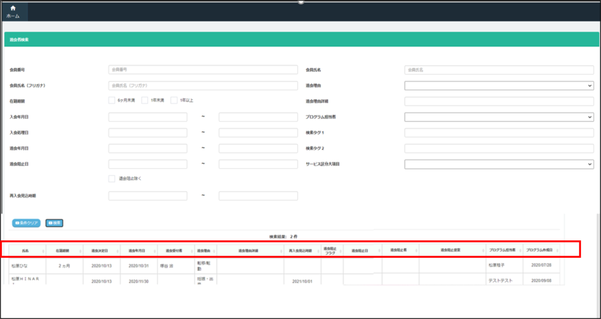
Task: Tick the 1年未満 checkbox
Action: [x=144, y=100]
